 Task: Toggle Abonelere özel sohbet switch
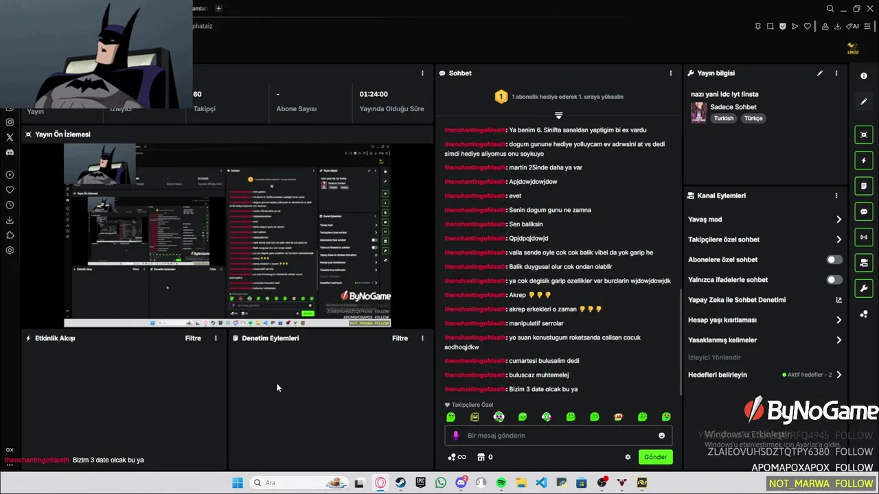[x=834, y=260]
